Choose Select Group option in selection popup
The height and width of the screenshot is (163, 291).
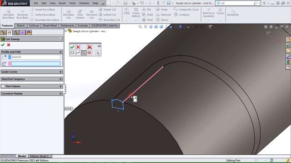84,53
